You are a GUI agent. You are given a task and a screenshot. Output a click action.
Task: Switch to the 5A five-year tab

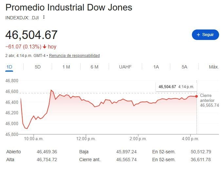coord(184,67)
